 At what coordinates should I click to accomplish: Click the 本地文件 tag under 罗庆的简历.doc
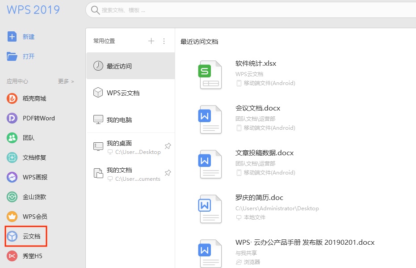[251, 217]
